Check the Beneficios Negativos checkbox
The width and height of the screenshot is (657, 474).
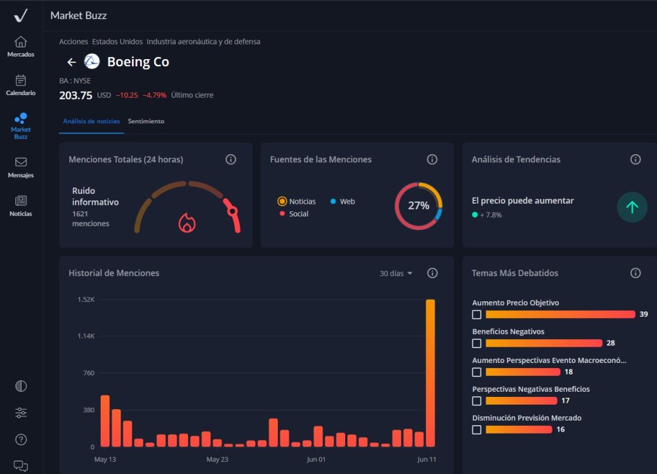tap(477, 343)
